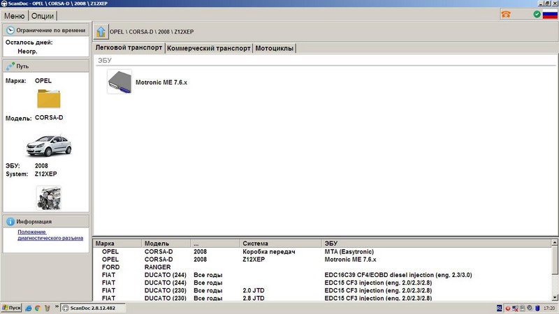Open the Windows Пуск start button
The width and height of the screenshot is (559, 314).
pos(11,308)
